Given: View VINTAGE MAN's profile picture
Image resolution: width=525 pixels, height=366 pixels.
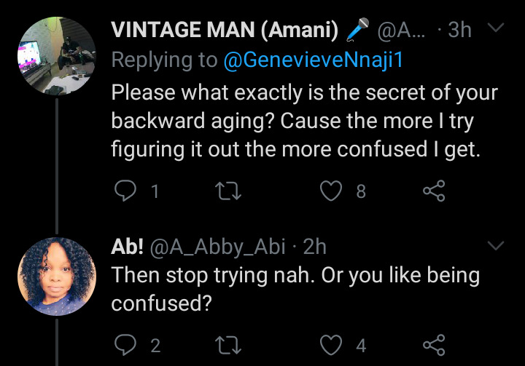Looking at the screenshot, I should [x=56, y=57].
